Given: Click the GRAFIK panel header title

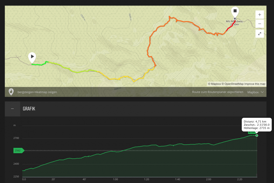Looking at the screenshot, I should [29, 109].
